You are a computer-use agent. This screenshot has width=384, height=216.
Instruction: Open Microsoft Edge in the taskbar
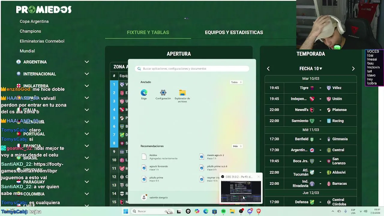click(x=205, y=211)
